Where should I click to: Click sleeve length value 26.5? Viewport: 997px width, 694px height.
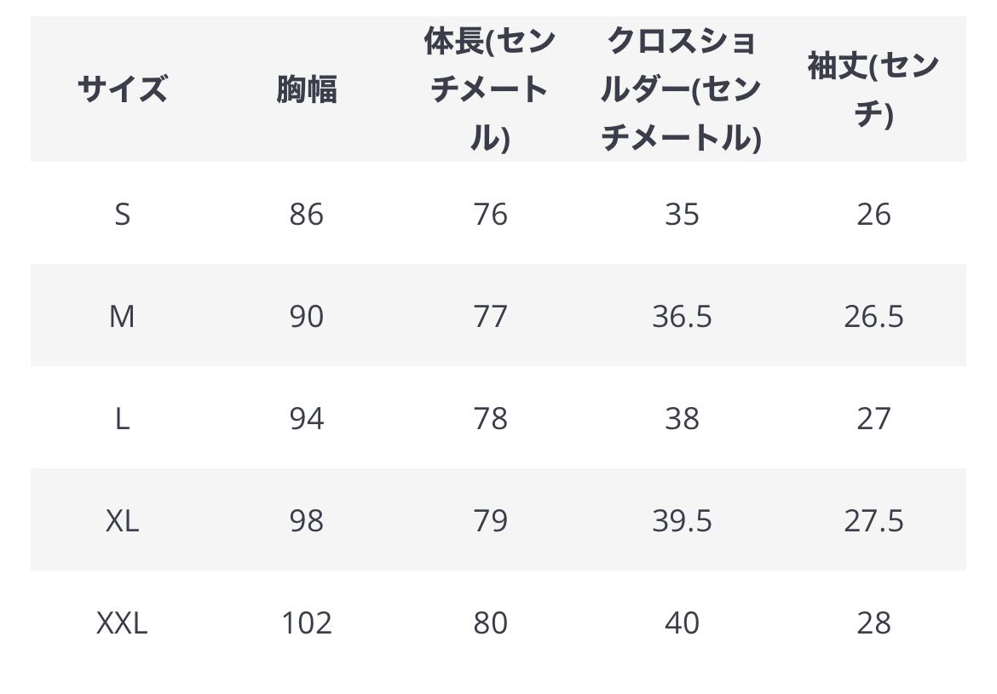click(873, 316)
